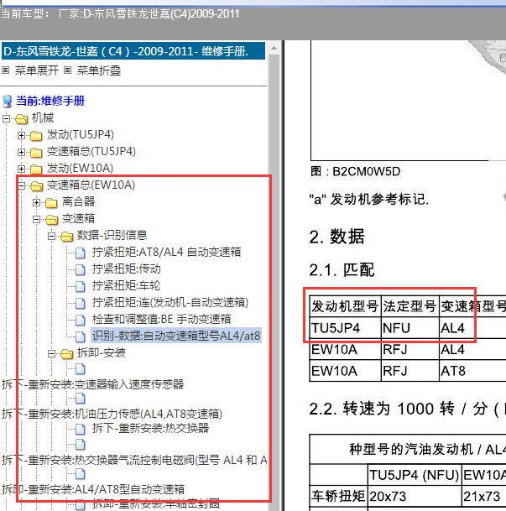Click page icon for 识别-数据:自动变速箱型号AL4/at8
The height and width of the screenshot is (511, 506).
(81, 337)
